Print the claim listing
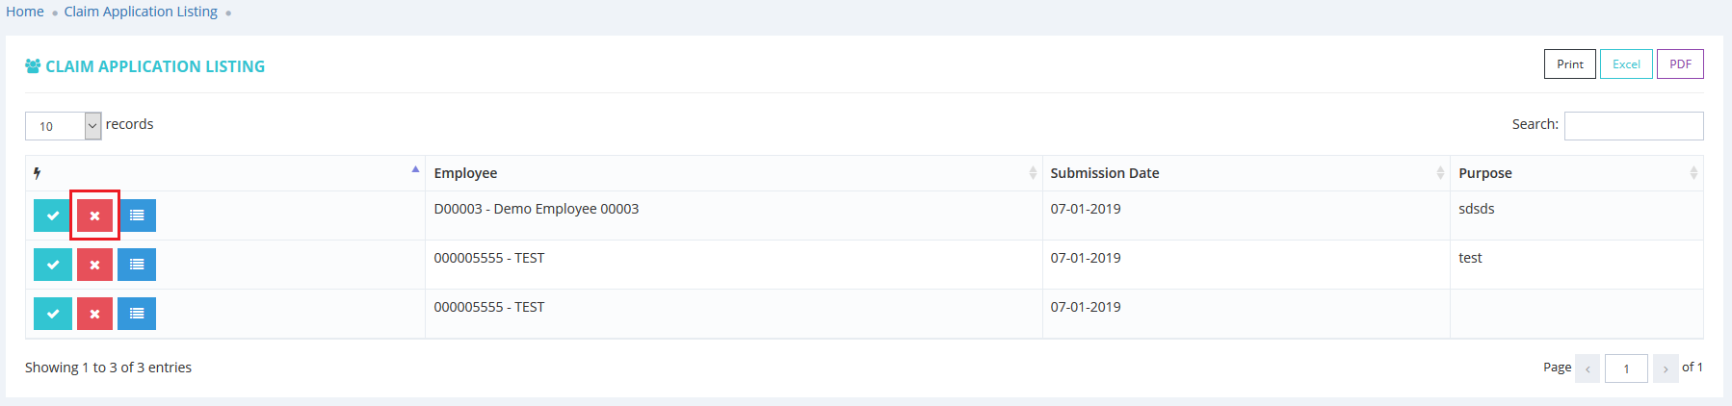 click(1569, 64)
